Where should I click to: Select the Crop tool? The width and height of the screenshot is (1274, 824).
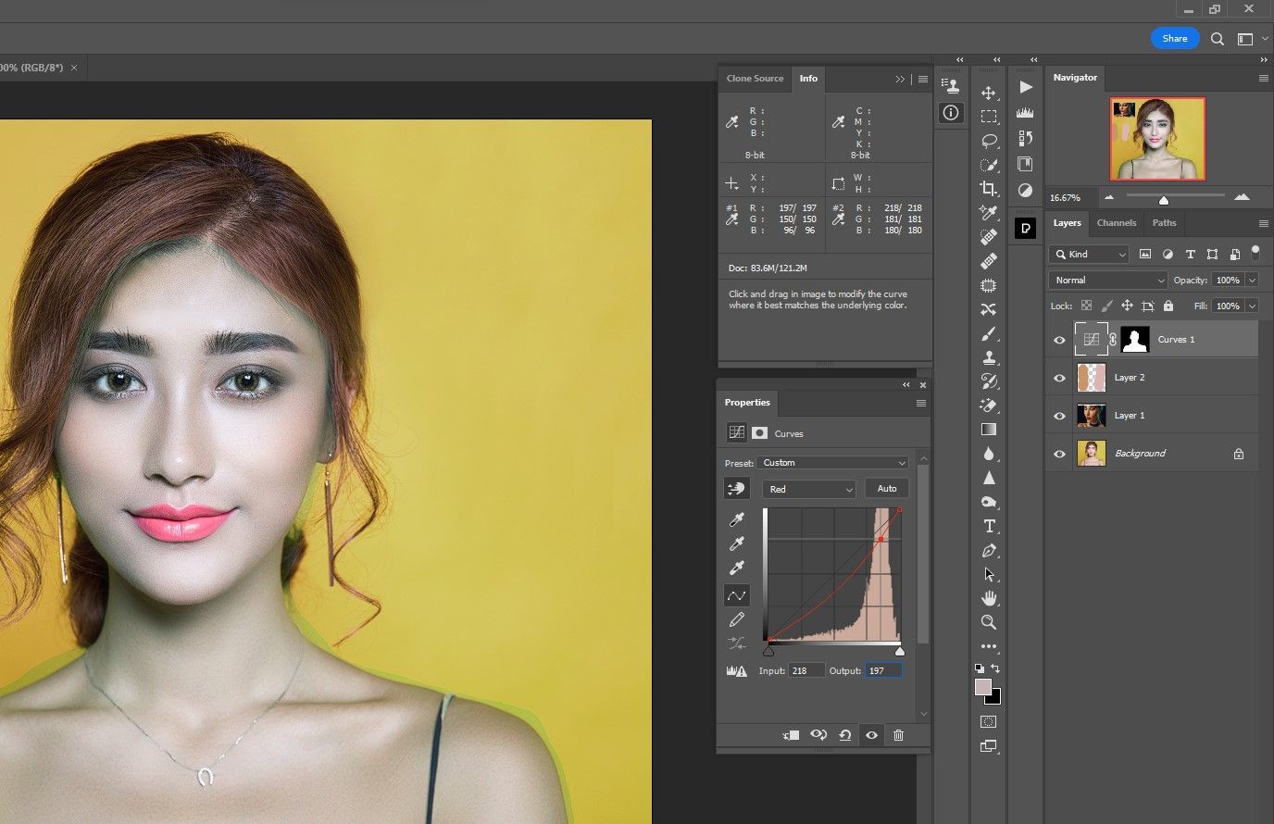(x=989, y=189)
